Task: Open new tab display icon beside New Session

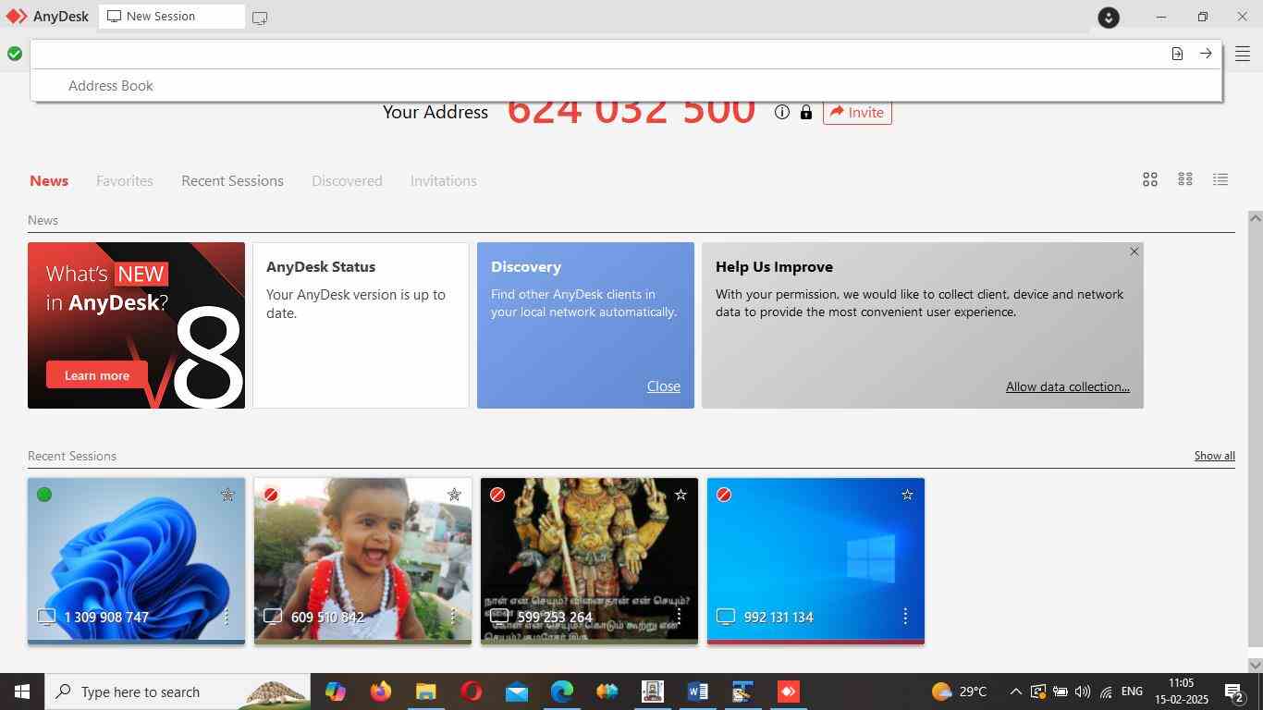Action: (260, 18)
